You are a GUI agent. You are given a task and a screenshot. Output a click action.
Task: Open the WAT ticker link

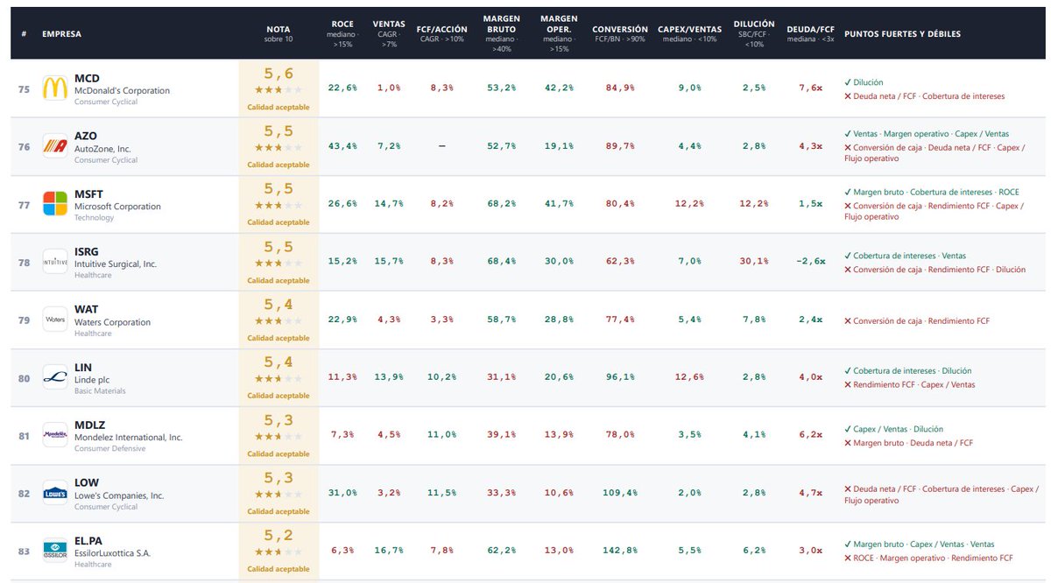86,309
